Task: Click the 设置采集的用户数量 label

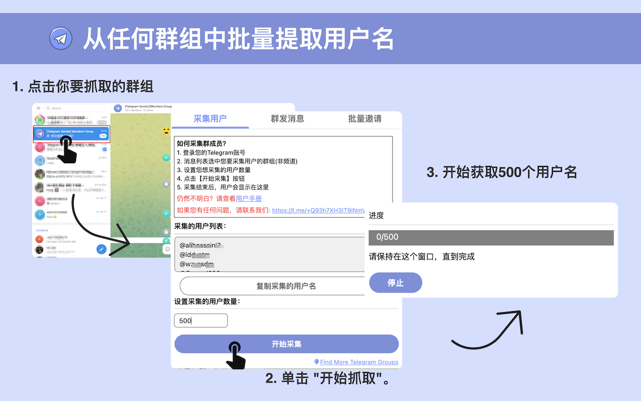Action: coord(207,301)
